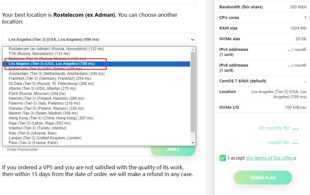
Task: Open the Los Angeles (Tier-3) location combo box
Action: (99, 40)
